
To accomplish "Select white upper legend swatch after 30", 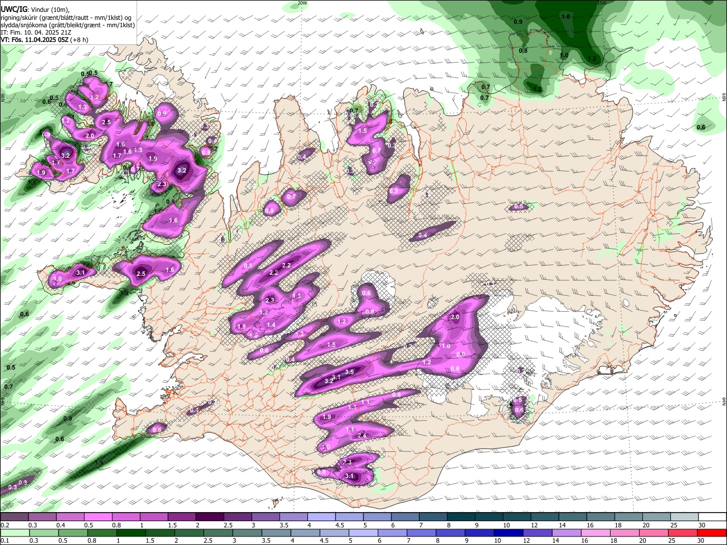I will (x=712, y=517).
